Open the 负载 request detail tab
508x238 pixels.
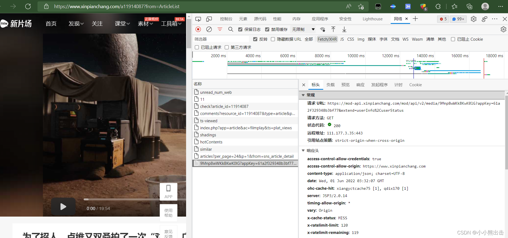pyautogui.click(x=331, y=85)
